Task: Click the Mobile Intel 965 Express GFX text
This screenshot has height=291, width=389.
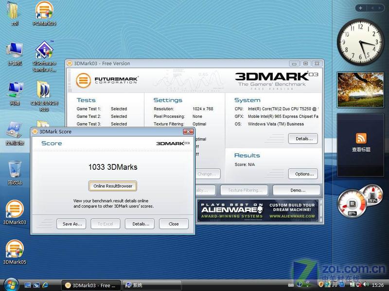Action: click(283, 116)
